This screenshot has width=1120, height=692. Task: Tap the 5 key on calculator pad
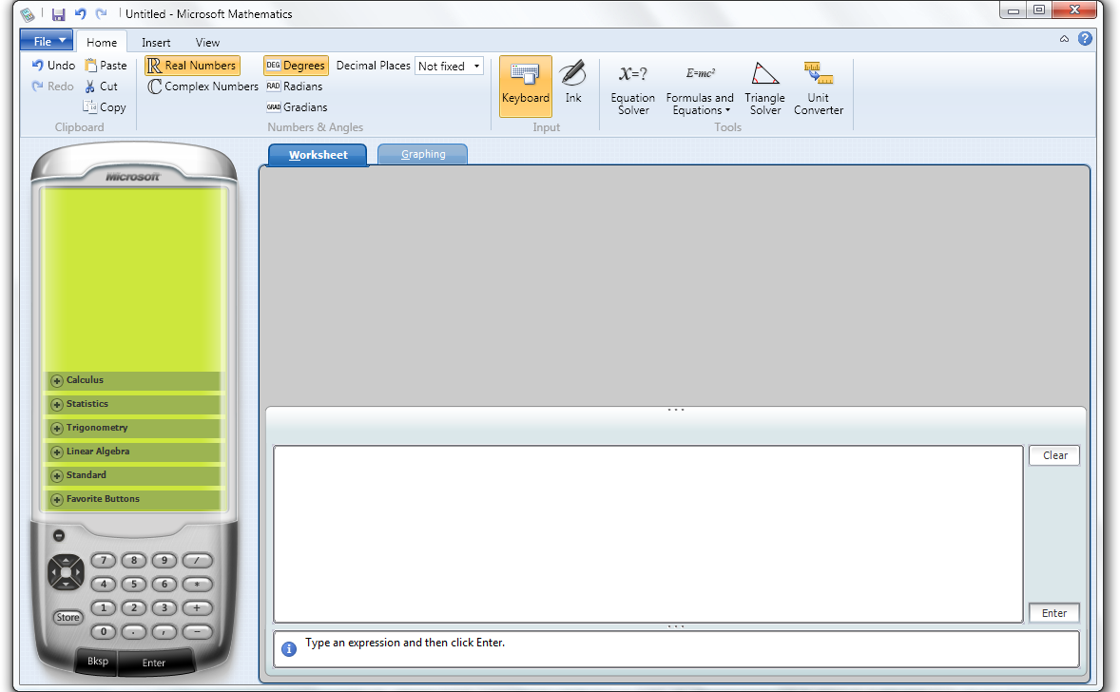tap(133, 585)
